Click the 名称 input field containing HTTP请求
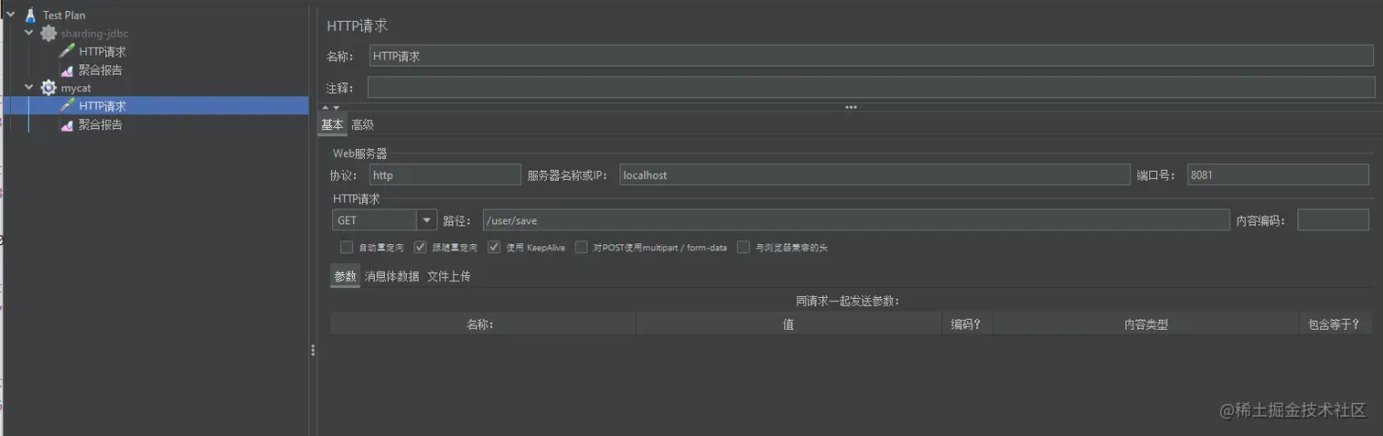This screenshot has width=1383, height=436. (871, 56)
